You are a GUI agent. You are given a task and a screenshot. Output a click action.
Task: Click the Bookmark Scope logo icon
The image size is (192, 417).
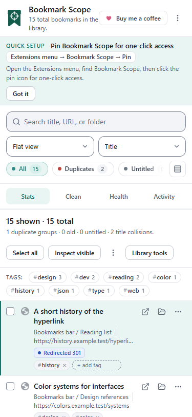coord(14,18)
